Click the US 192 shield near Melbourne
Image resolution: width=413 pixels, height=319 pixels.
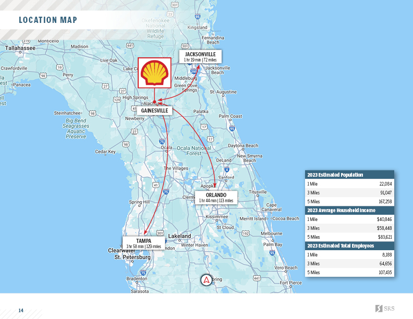246,233
